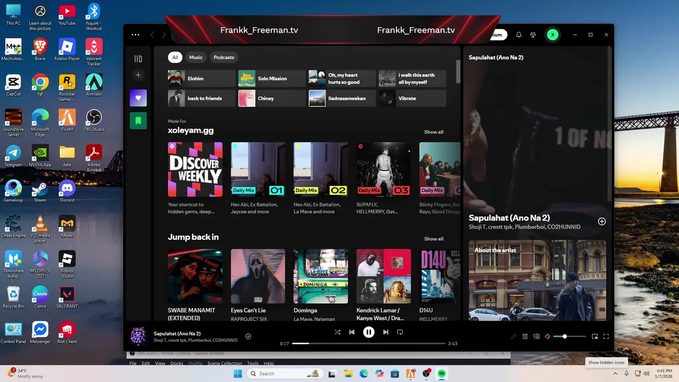Open Docks menu in OBS window
Viewport: 679px width, 382px height.
(177, 363)
